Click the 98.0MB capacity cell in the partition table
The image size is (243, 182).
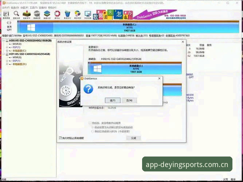[200, 52]
